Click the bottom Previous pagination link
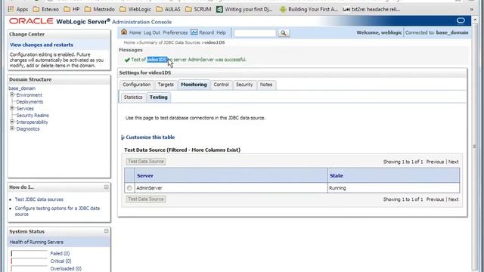Image resolution: width=484 pixels, height=272 pixels. 435,199
